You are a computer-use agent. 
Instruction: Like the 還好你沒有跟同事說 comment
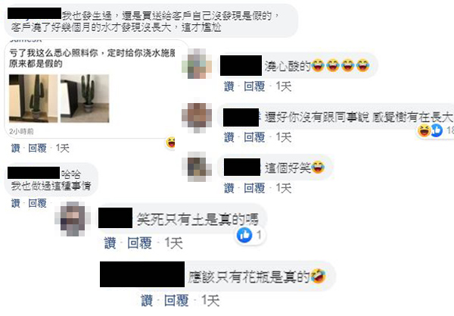[229, 137]
